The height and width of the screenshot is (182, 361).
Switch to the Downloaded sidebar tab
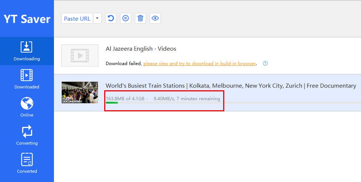[x=27, y=79]
